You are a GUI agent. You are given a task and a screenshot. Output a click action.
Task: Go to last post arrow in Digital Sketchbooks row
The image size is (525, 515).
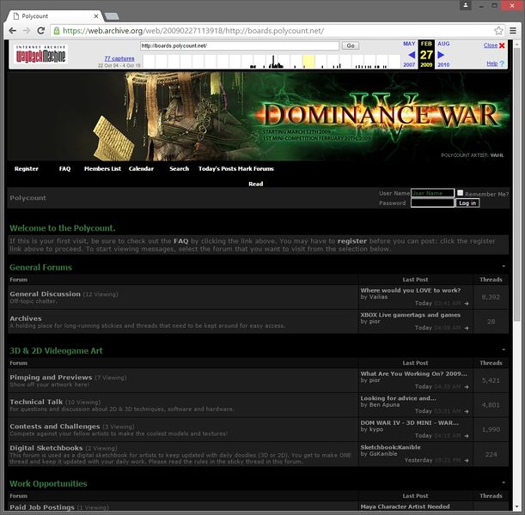tap(467, 460)
